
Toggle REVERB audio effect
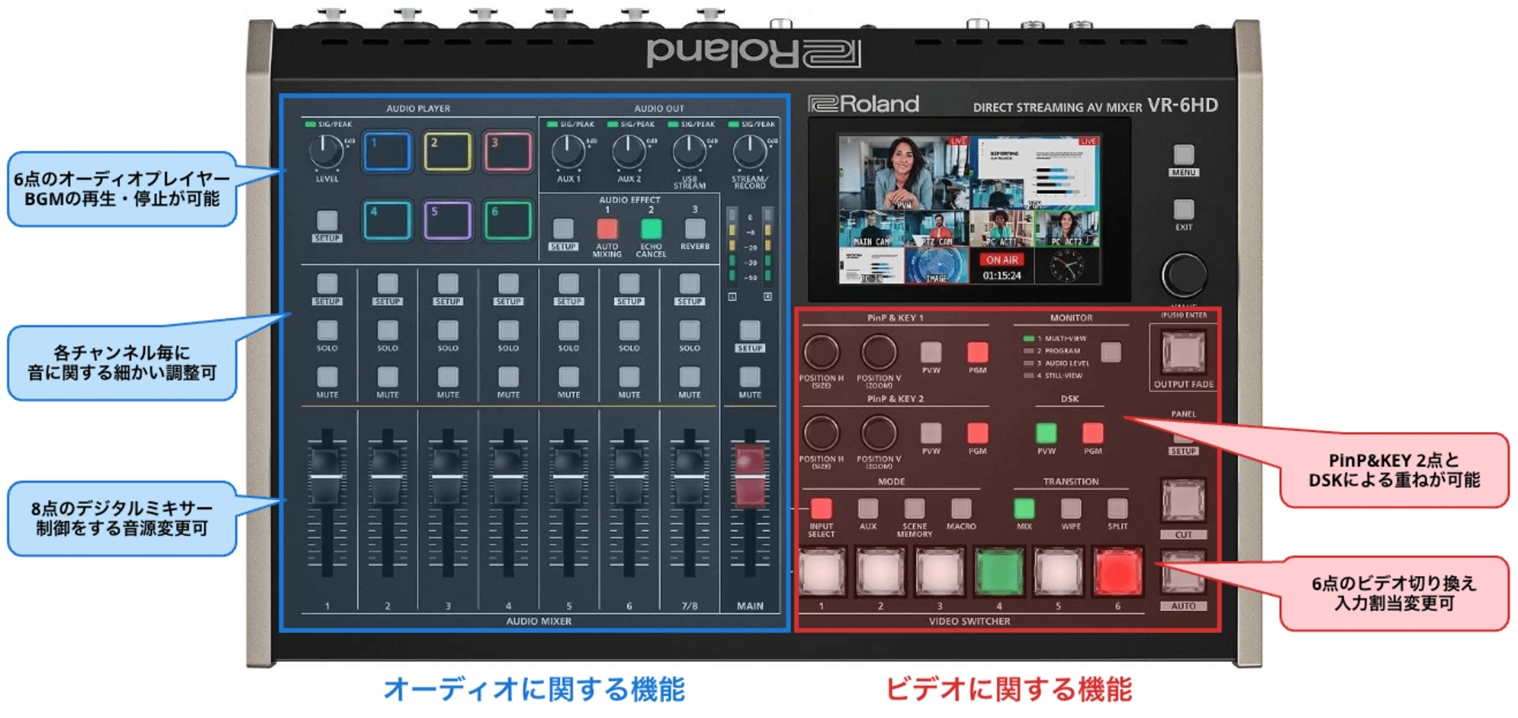[695, 228]
